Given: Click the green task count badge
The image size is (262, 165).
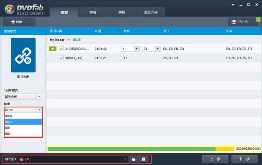Looking at the screenshot, I should 258,19.
